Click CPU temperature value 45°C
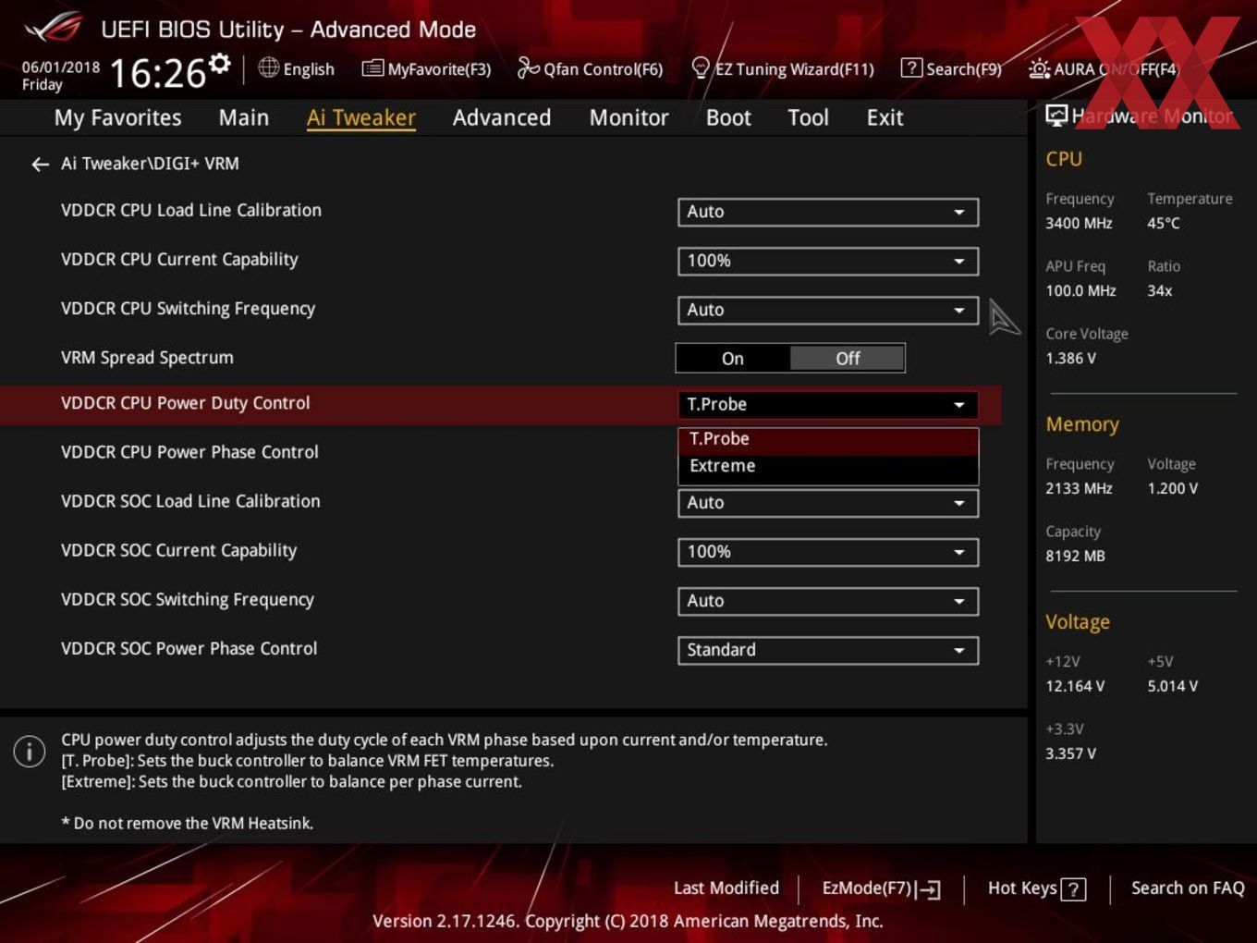This screenshot has height=943, width=1257. [1164, 224]
